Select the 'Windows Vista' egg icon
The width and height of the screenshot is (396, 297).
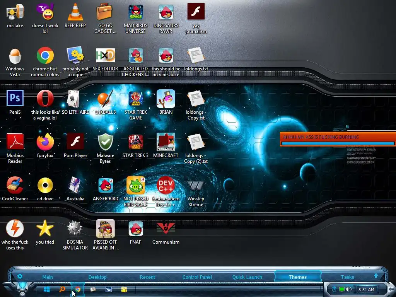tap(15, 56)
